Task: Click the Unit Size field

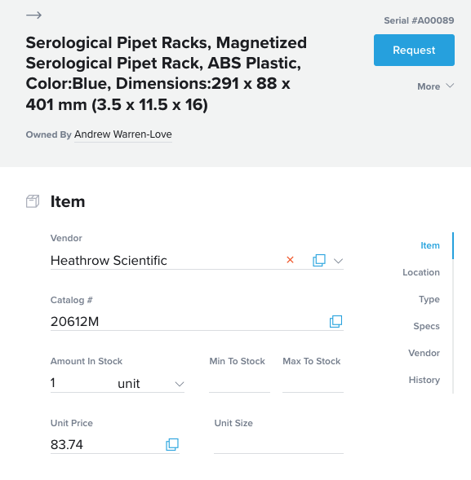Action: coord(278,445)
